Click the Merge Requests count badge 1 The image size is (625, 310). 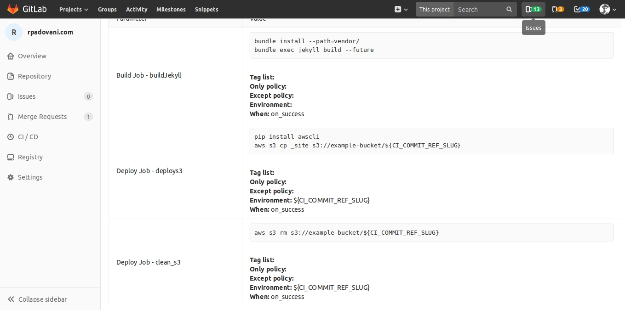pos(88,117)
